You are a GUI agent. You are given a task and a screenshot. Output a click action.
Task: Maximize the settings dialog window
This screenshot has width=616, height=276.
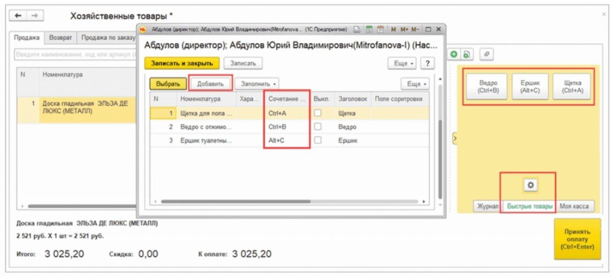(429, 29)
